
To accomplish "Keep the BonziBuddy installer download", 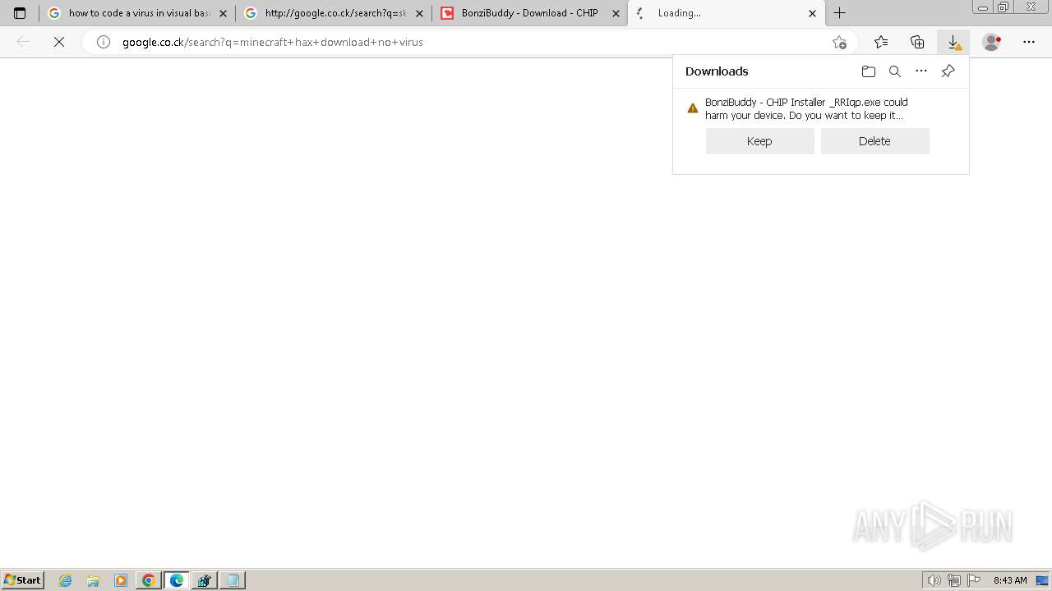I will pyautogui.click(x=759, y=141).
